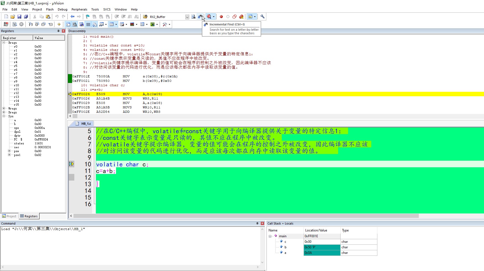Image resolution: width=484 pixels, height=271 pixels.
Task: Click the Toggle Bookmark flag icon
Action: pyautogui.click(x=88, y=17)
